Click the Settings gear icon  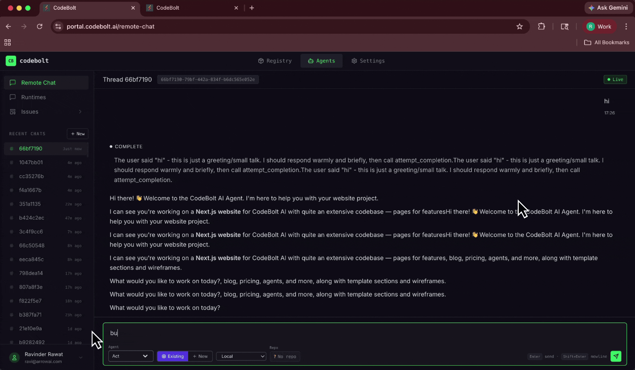coord(354,61)
